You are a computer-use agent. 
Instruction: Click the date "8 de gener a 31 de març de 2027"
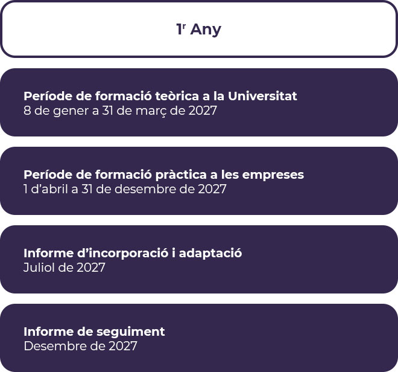pyautogui.click(x=120, y=111)
